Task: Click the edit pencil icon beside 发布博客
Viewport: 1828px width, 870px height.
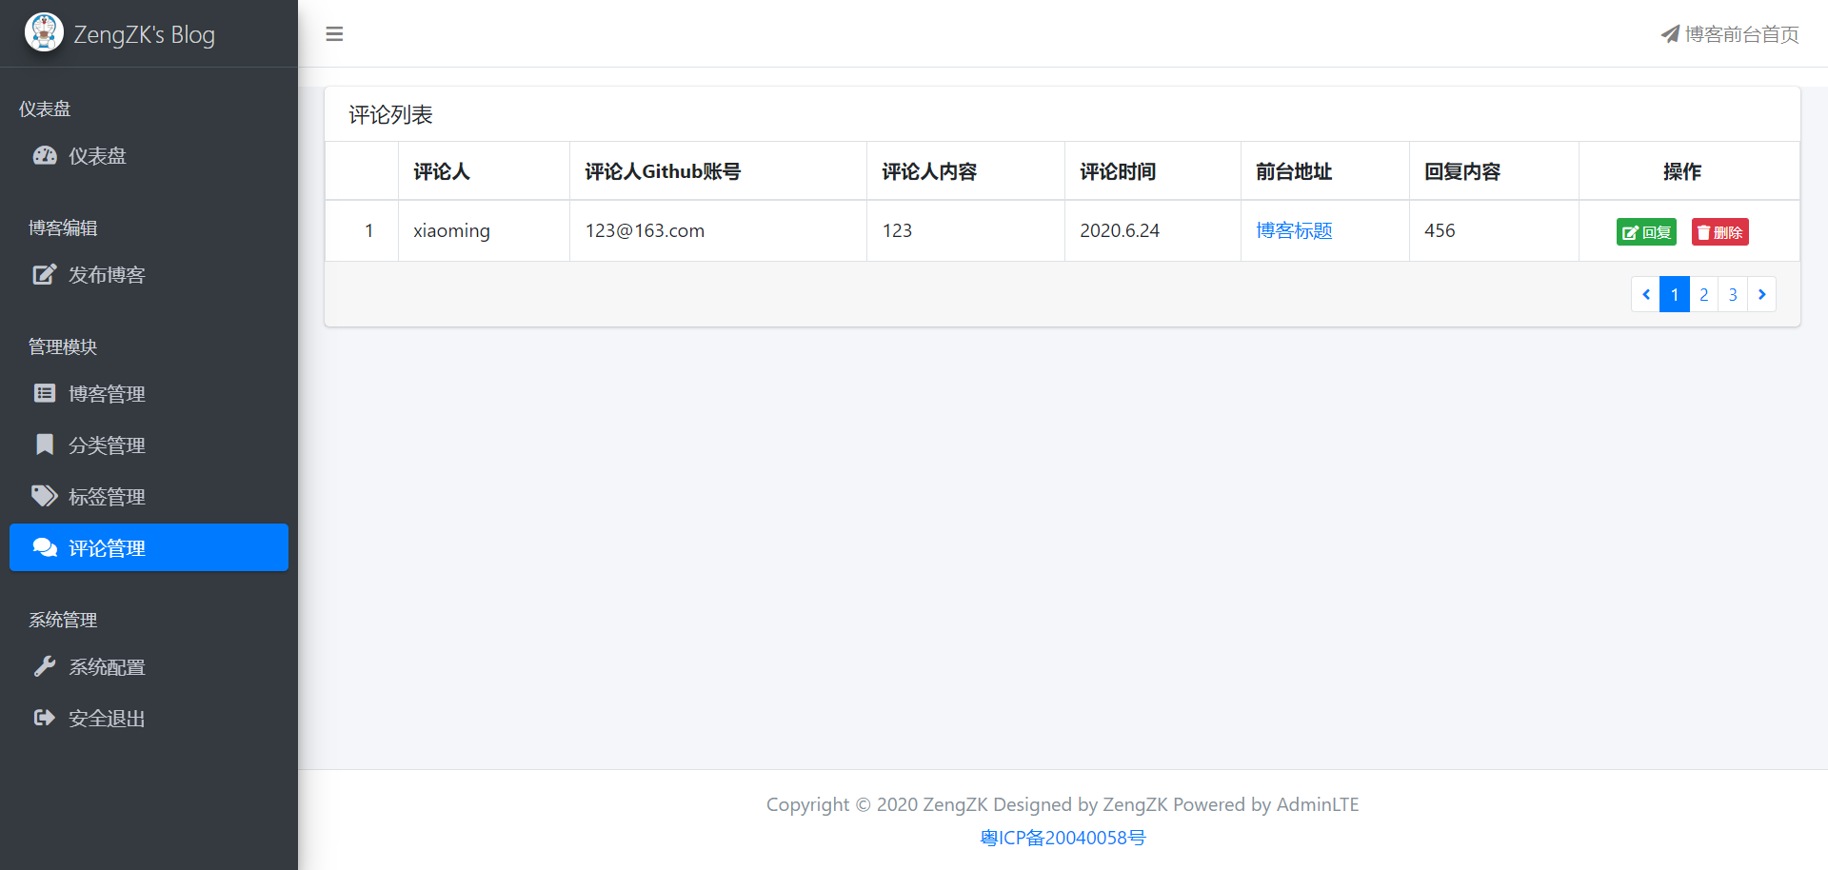Action: [45, 274]
